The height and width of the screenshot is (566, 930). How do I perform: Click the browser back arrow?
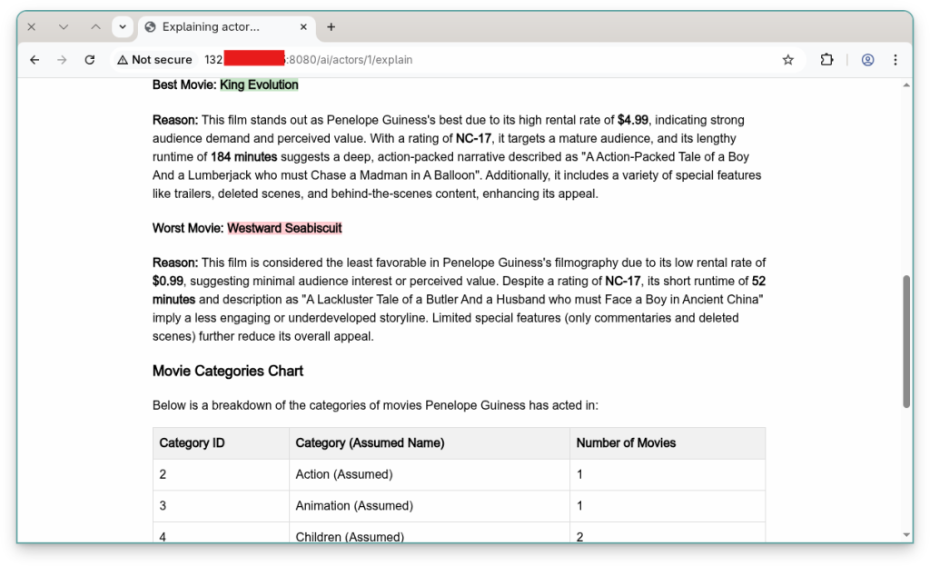click(35, 60)
